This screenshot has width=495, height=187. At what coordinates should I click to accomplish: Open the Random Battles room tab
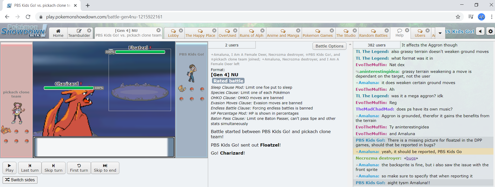[373, 33]
